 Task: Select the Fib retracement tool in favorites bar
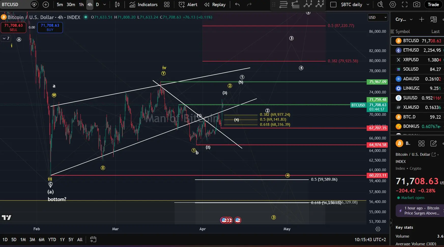pyautogui.click(x=295, y=5)
